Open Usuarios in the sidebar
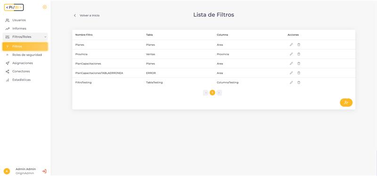This screenshot has width=377, height=176. point(25,20)
